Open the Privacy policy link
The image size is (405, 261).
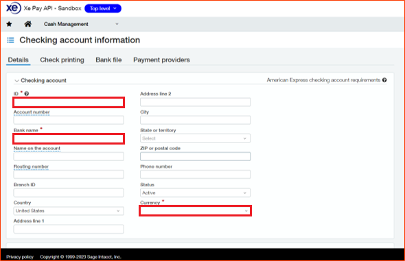click(x=20, y=257)
